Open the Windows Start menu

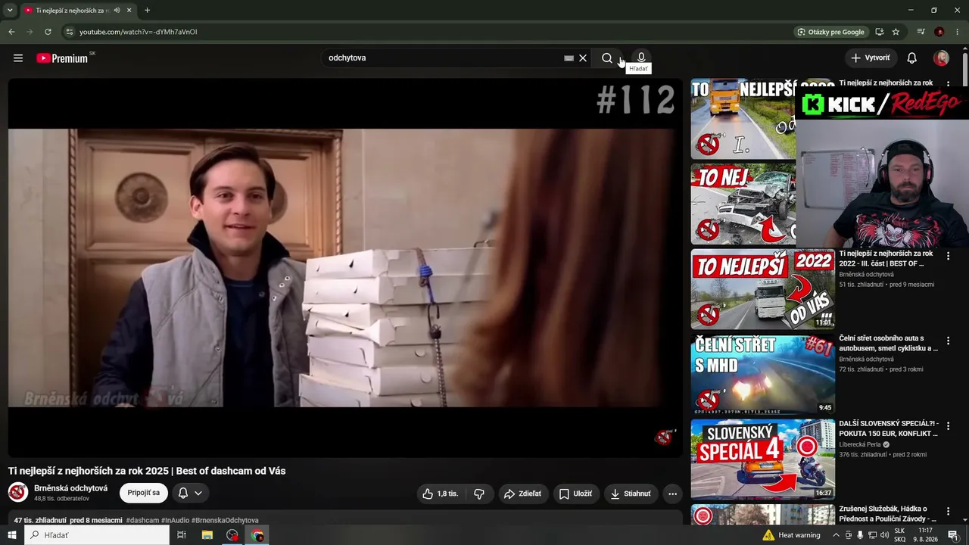click(11, 535)
